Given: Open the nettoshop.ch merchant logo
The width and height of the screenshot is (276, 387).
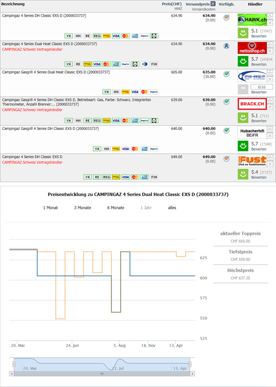Looking at the screenshot, I should tap(252, 48).
